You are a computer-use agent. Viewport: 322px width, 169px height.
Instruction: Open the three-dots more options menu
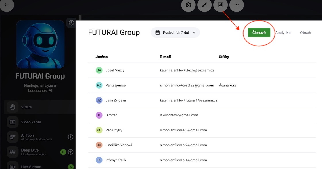click(237, 5)
